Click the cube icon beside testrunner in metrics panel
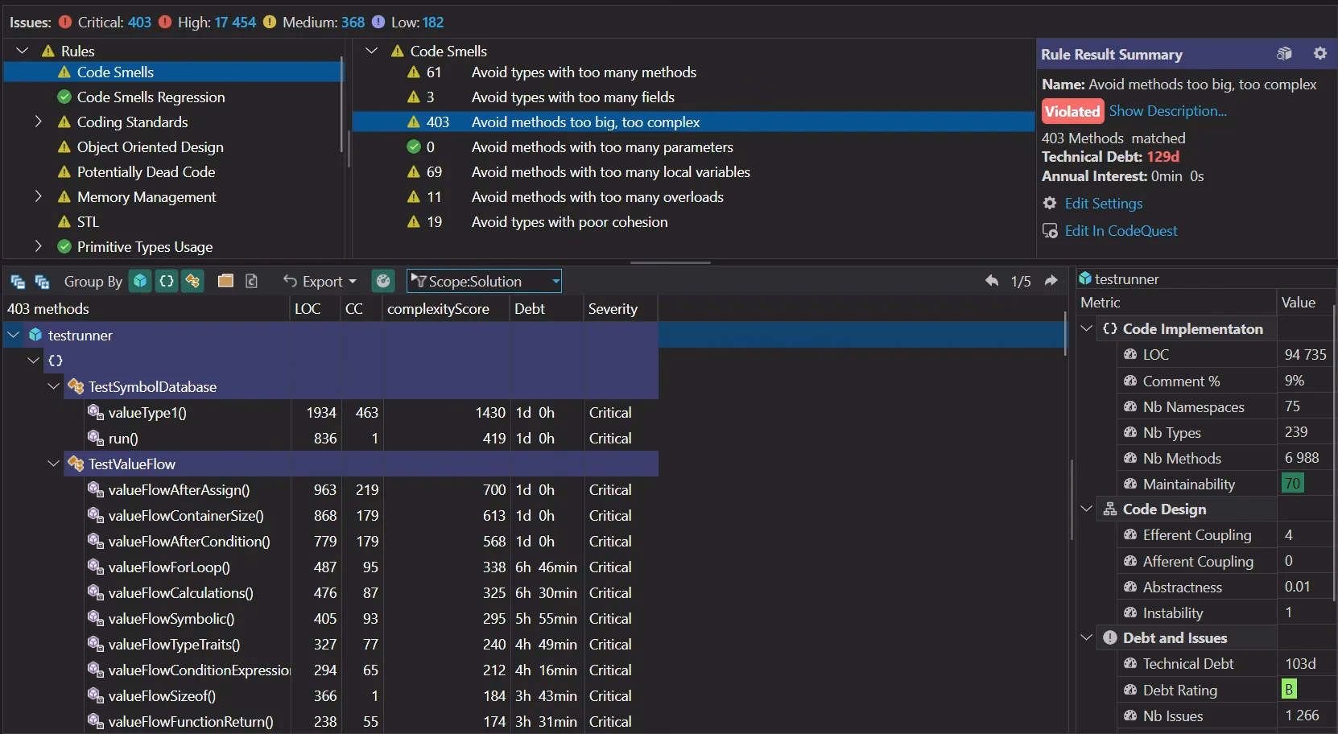This screenshot has width=1338, height=734. [1085, 278]
